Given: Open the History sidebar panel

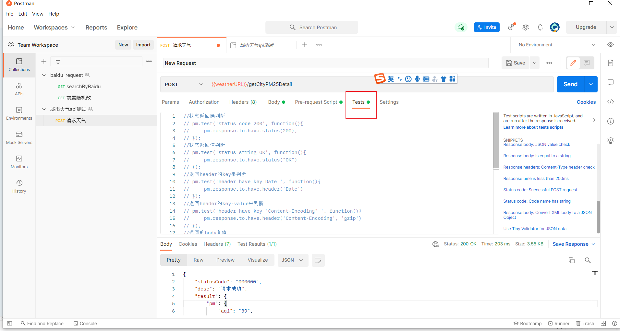Looking at the screenshot, I should [x=19, y=186].
